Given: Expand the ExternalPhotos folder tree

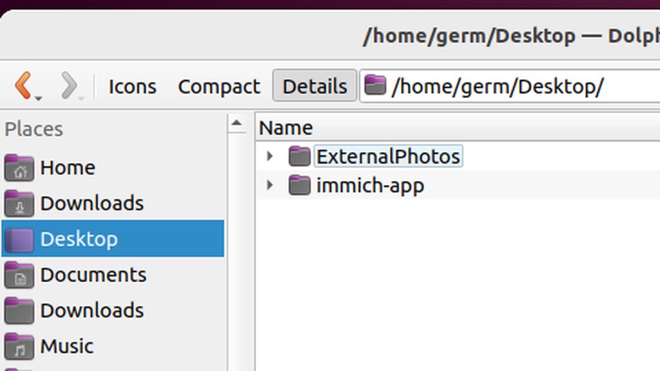Looking at the screenshot, I should [270, 157].
